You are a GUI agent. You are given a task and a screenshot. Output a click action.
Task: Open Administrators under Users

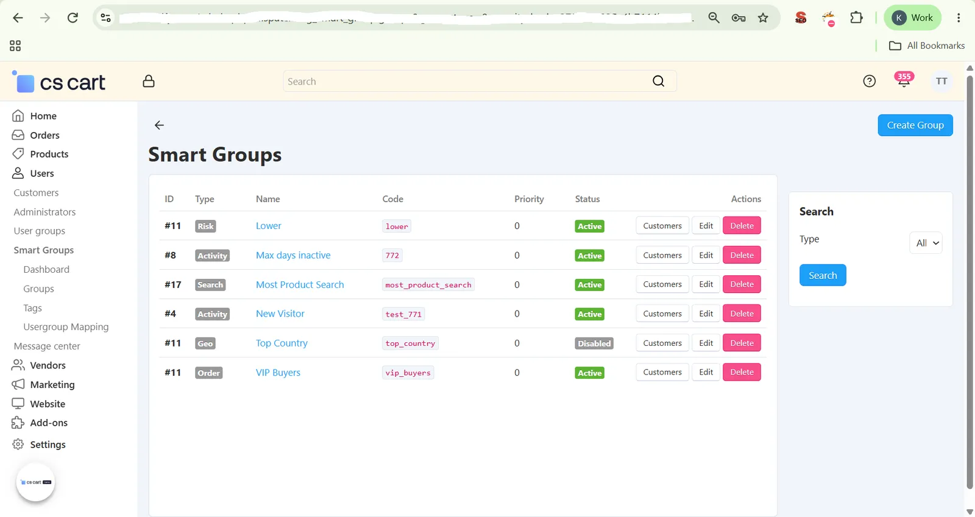pos(44,212)
